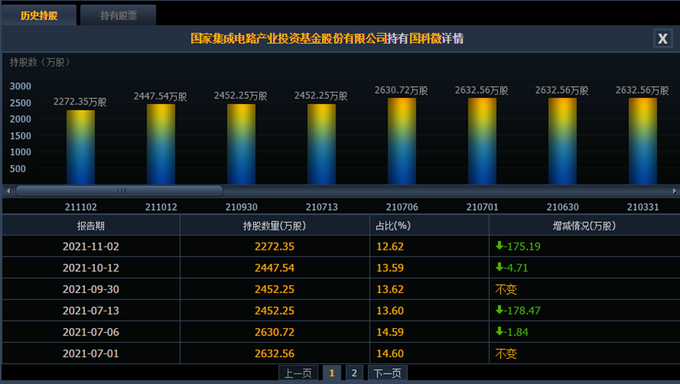Click the -1.84 decrease value
The image size is (680, 384).
(512, 332)
